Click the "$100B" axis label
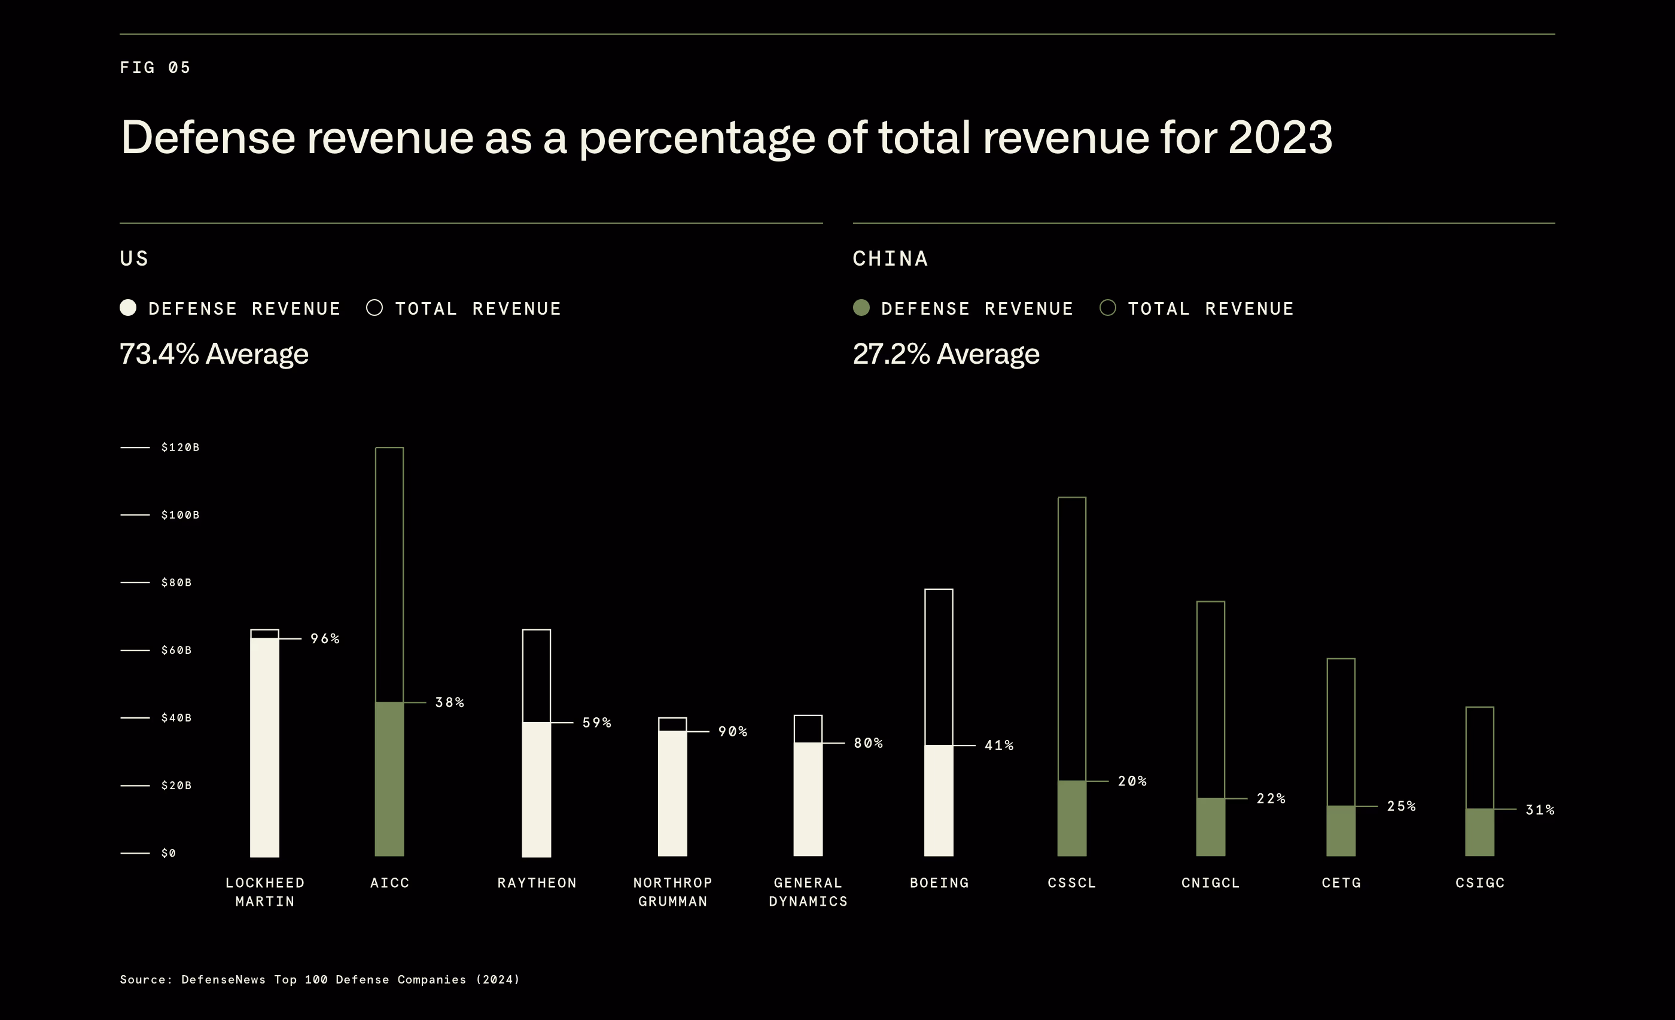Image resolution: width=1675 pixels, height=1020 pixels. click(x=180, y=514)
